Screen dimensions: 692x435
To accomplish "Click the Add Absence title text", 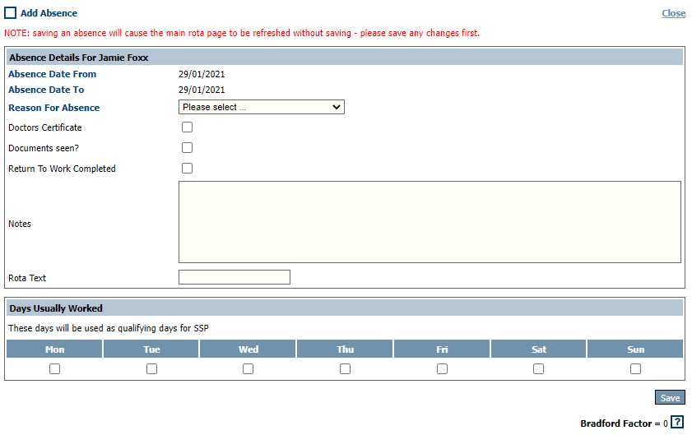I will [x=49, y=13].
